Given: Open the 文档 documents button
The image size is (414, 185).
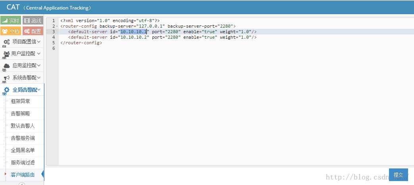Looking at the screenshot, I should [11, 31].
